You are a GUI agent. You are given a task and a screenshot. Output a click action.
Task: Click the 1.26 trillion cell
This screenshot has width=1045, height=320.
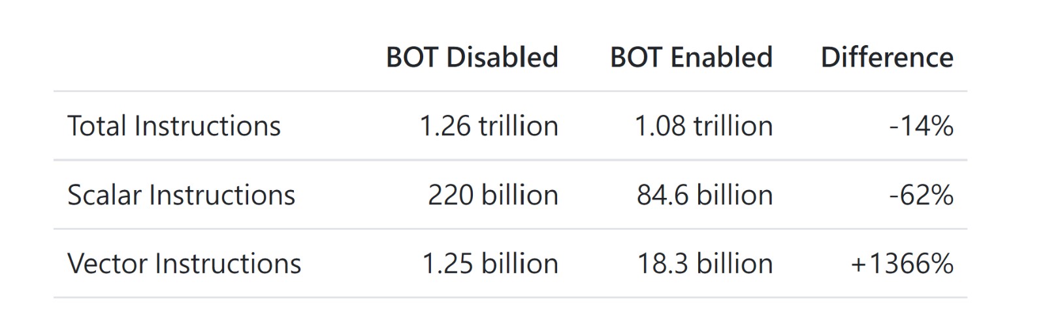point(489,126)
